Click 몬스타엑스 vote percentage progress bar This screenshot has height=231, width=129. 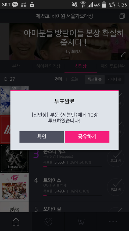point(73,167)
